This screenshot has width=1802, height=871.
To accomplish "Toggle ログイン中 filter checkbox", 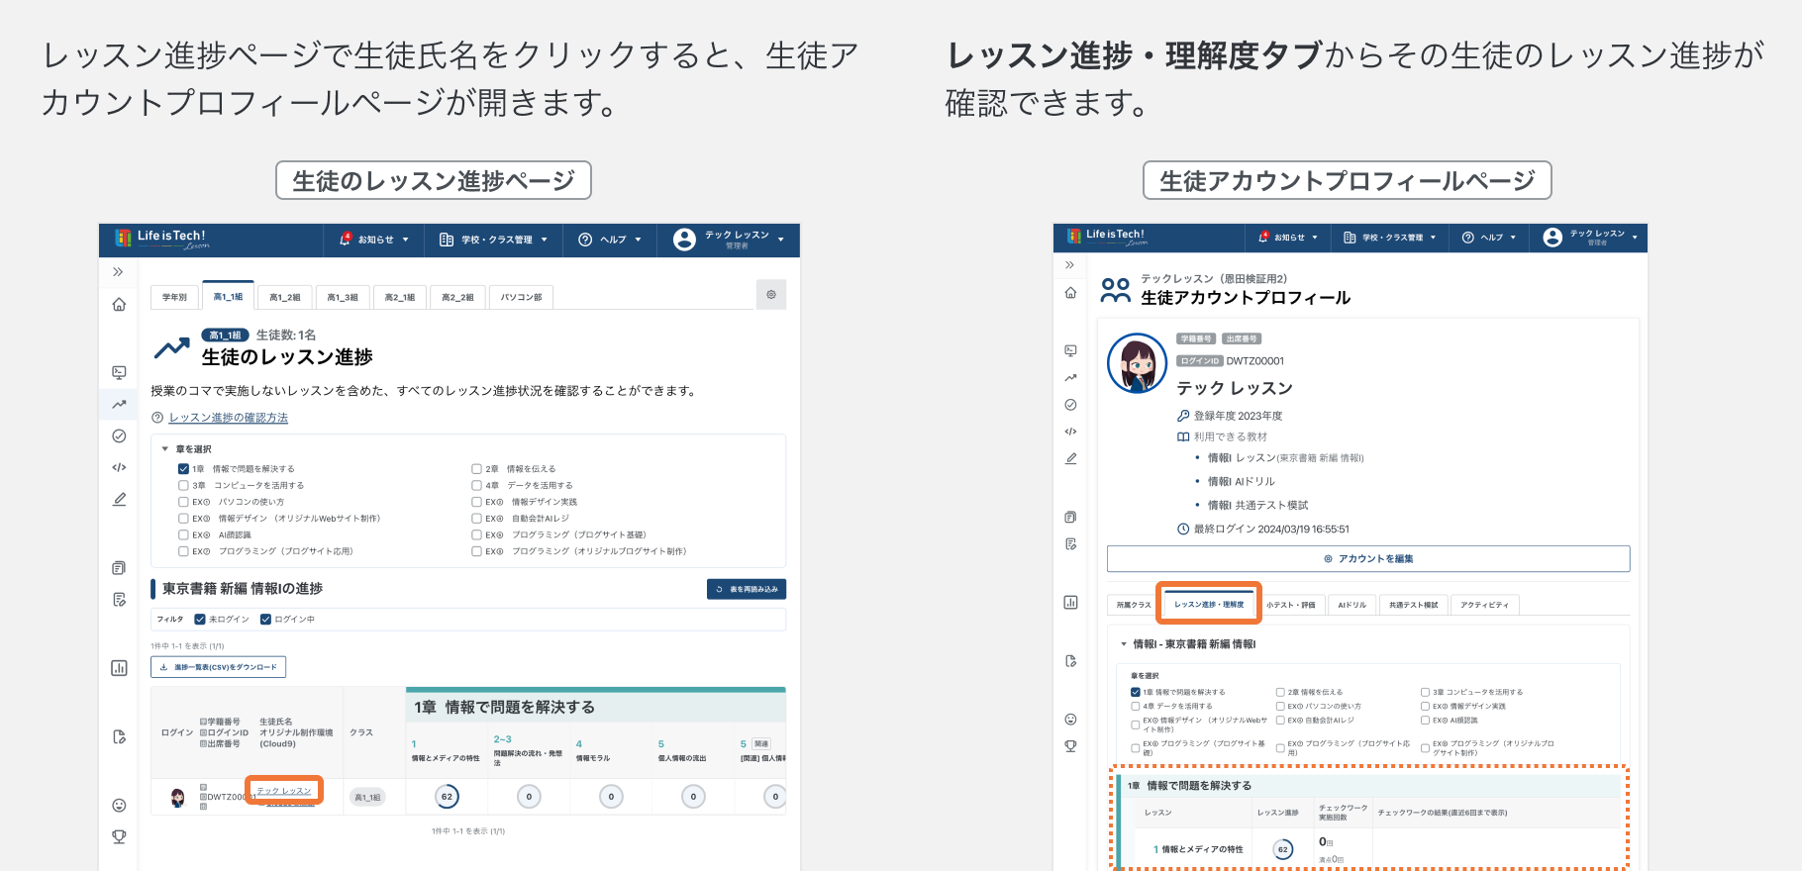I will click(265, 620).
